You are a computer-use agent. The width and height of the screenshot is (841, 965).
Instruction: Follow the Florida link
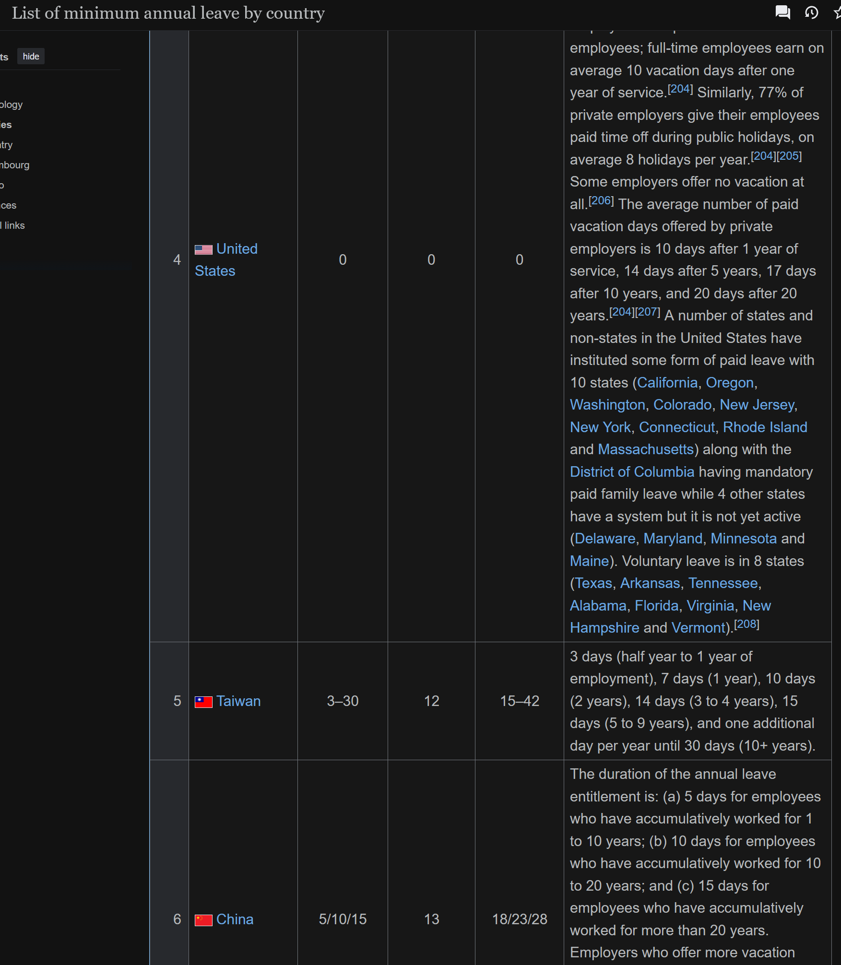[x=656, y=606]
